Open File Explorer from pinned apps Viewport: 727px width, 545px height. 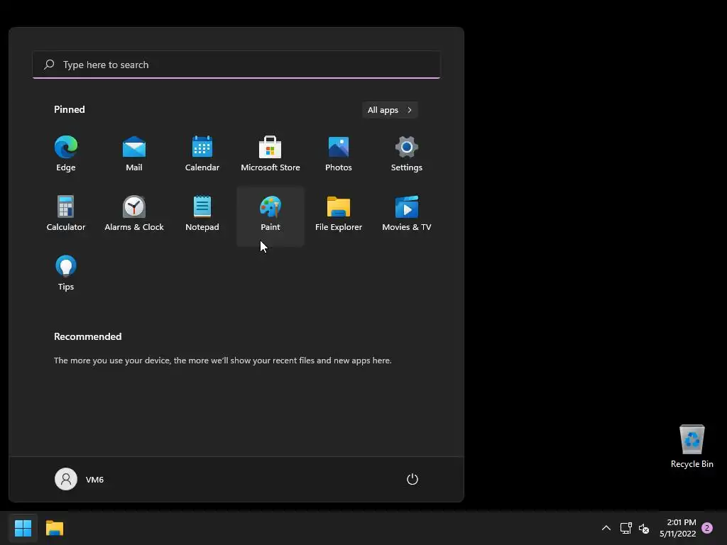click(x=339, y=214)
